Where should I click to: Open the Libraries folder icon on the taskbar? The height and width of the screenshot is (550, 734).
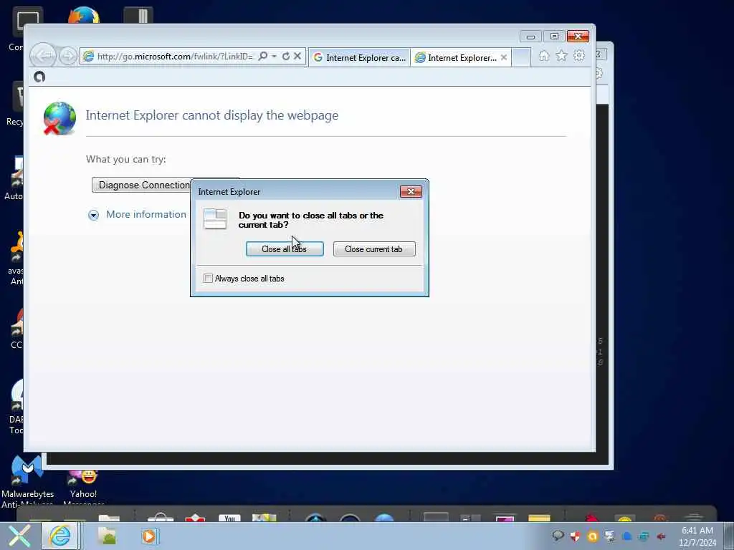coord(108,536)
